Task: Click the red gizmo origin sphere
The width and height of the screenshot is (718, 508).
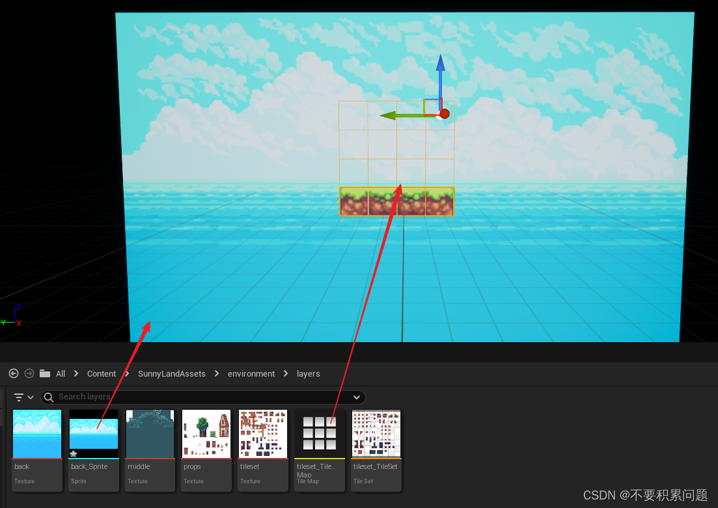Action: pos(444,114)
